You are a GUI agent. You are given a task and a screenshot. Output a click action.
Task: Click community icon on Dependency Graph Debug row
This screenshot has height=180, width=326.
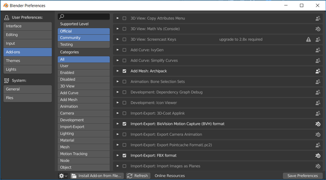coord(318,92)
